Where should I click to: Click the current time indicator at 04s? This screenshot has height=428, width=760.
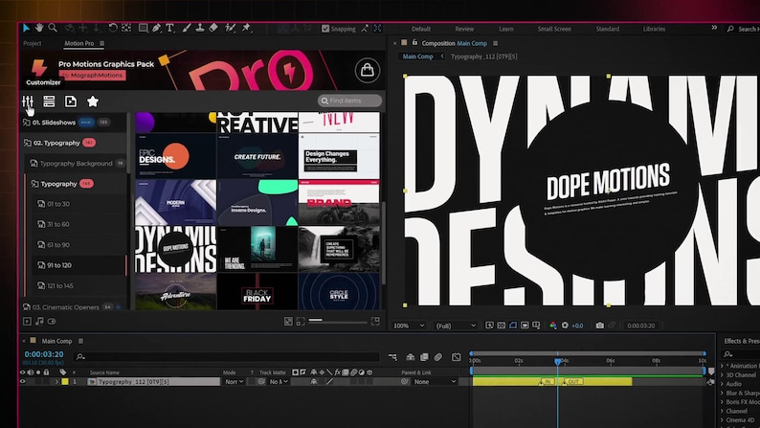click(x=557, y=361)
